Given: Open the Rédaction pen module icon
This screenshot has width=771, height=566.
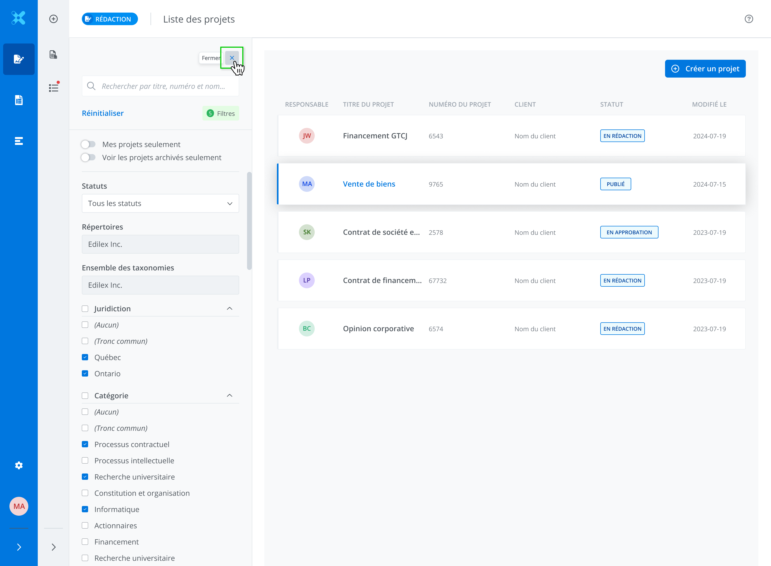Looking at the screenshot, I should [x=19, y=59].
